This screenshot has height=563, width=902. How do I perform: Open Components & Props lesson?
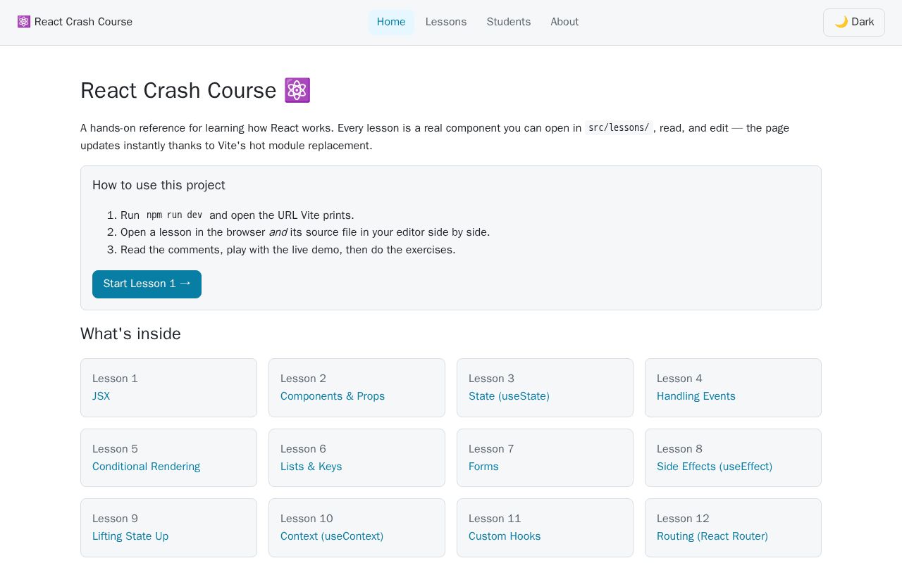click(x=333, y=396)
